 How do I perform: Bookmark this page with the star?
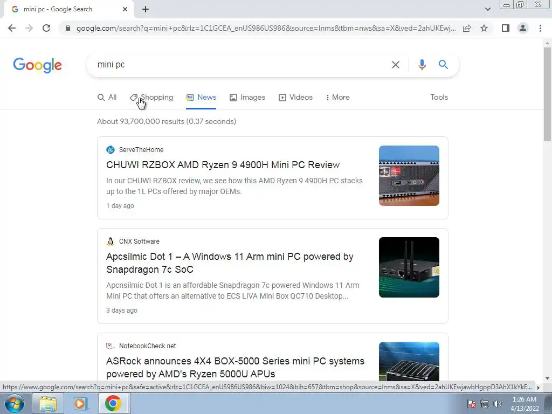coord(484,28)
